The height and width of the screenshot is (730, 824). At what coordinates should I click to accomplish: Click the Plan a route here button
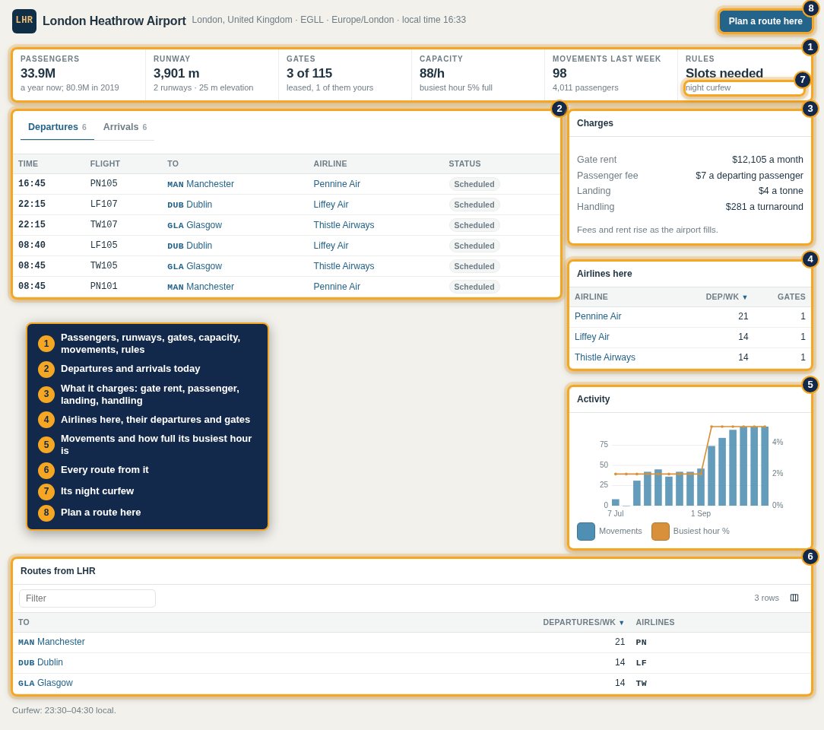click(765, 21)
